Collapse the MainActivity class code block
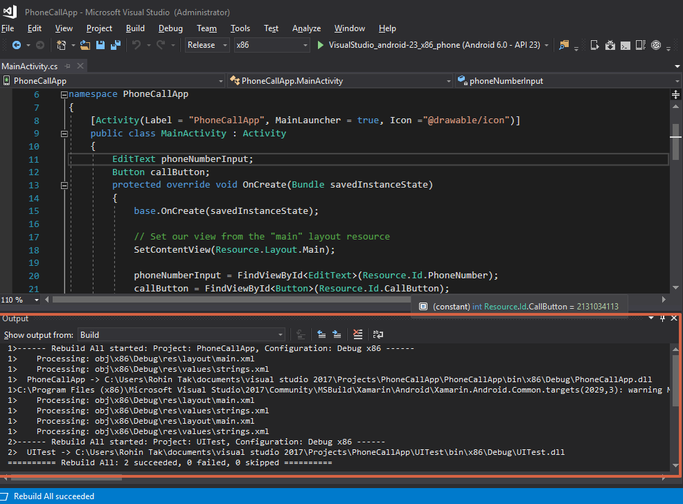683x504 pixels. tap(64, 134)
